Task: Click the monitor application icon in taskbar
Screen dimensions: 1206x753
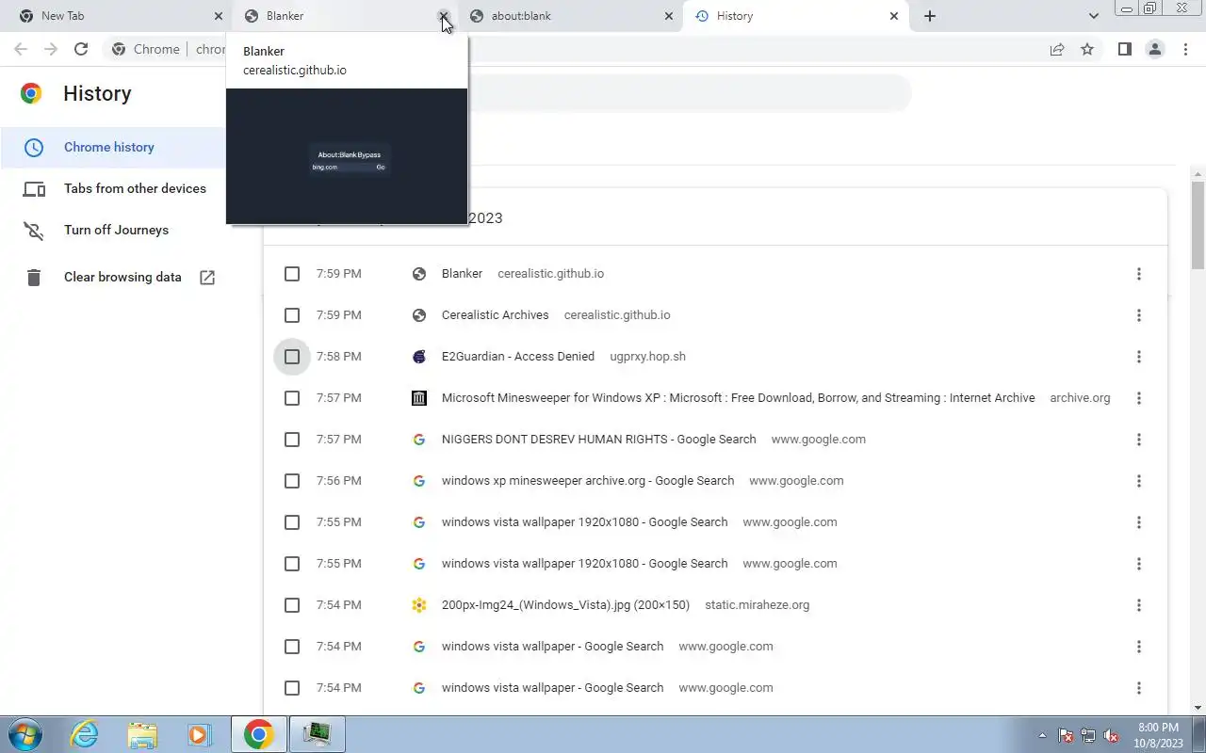Action: point(318,734)
